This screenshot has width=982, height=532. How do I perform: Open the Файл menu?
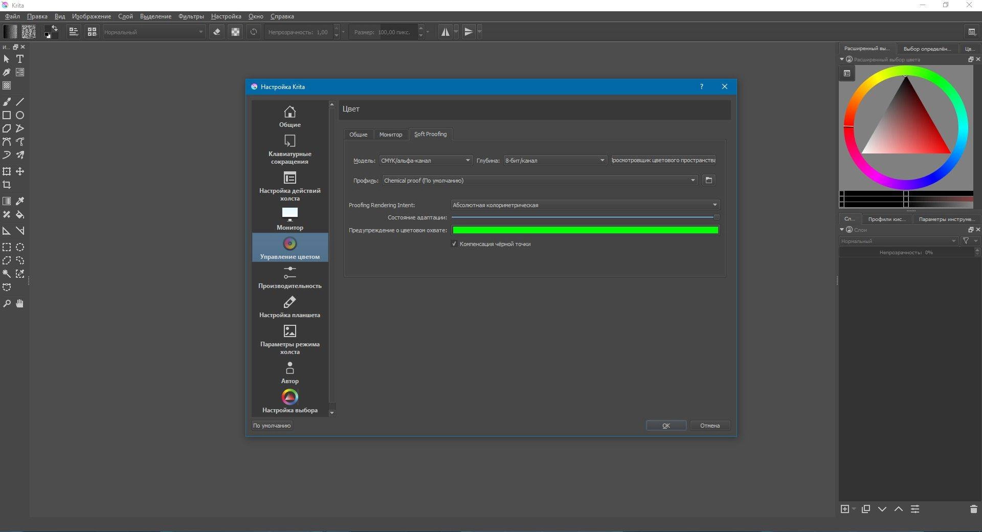point(12,16)
